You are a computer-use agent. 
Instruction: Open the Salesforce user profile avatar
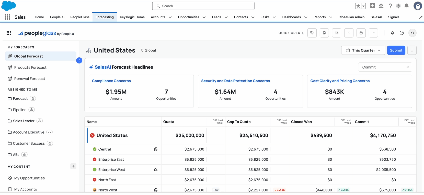tap(418, 6)
